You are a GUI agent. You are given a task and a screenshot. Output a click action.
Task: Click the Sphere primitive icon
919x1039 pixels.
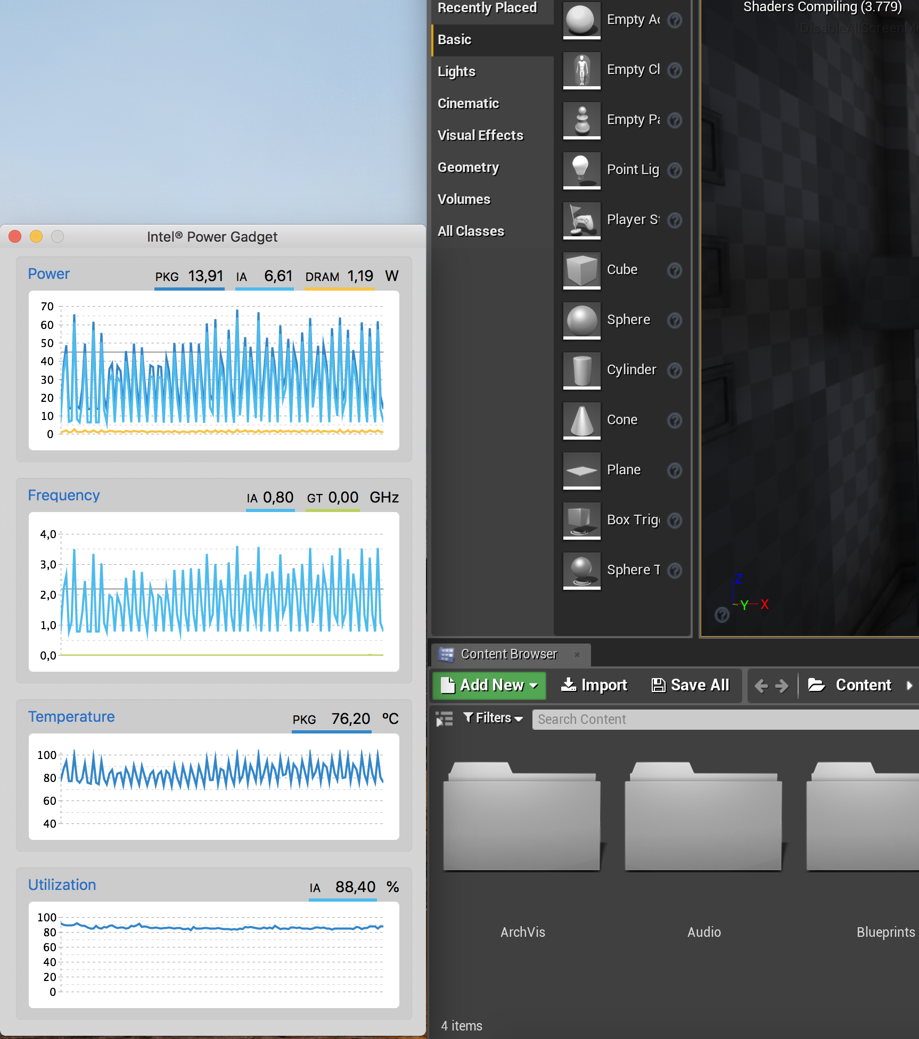coord(581,320)
